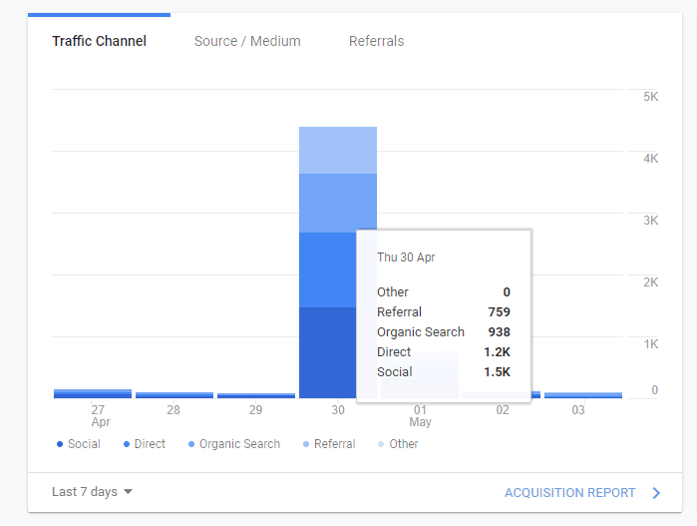Screen dimensions: 697x526
Task: Switch to the Source / Medium tab
Action: [247, 41]
